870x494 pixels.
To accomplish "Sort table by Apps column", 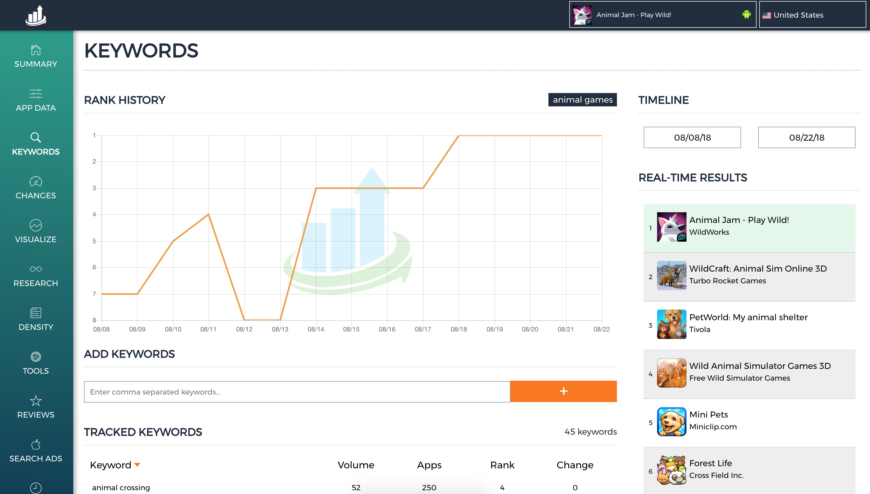I will point(429,465).
